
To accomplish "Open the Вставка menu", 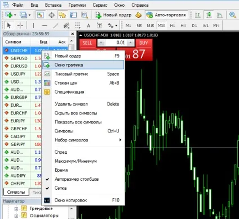I will click(x=53, y=5).
